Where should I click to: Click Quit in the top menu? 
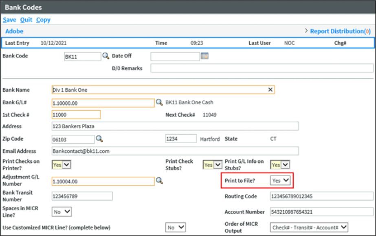pos(26,20)
